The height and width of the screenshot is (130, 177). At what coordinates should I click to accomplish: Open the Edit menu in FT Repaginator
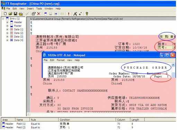click(x=15, y=9)
